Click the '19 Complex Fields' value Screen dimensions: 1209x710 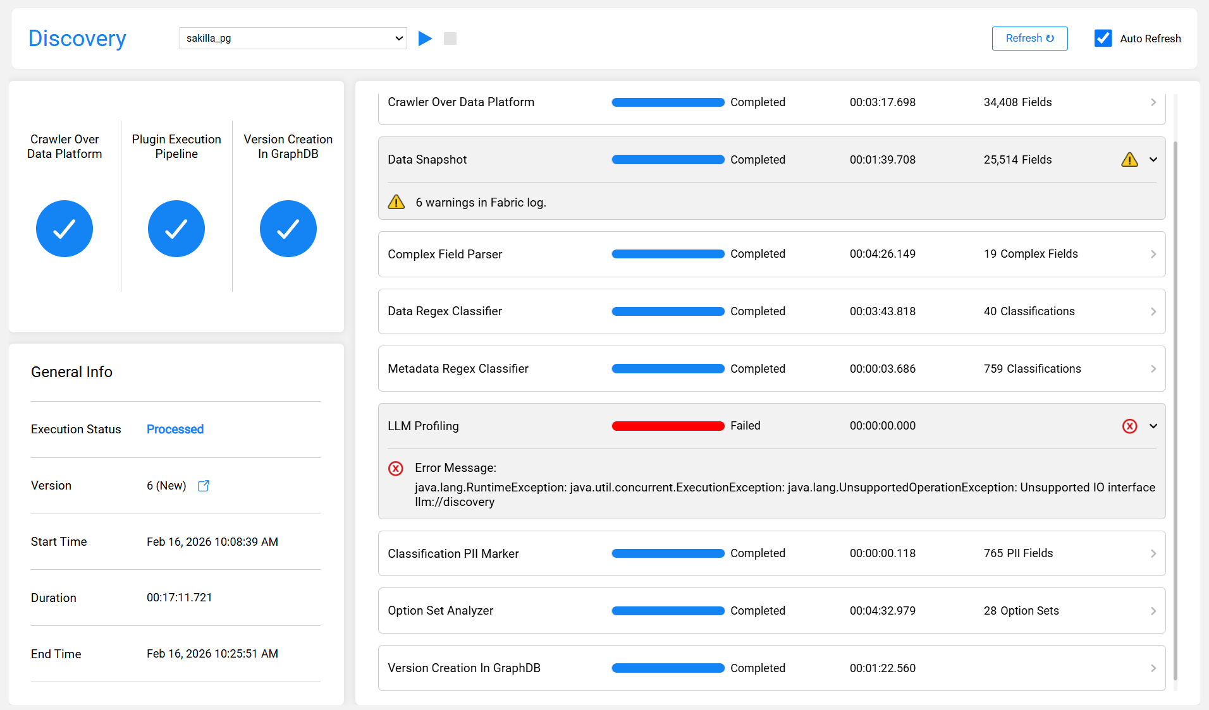1031,254
